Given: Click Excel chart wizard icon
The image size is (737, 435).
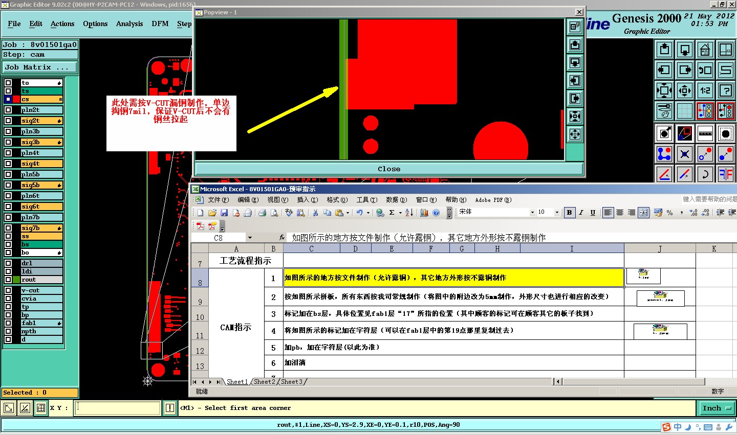Looking at the screenshot, I should coord(424,213).
